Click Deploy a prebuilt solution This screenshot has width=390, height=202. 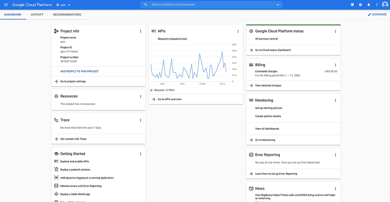coord(75,170)
